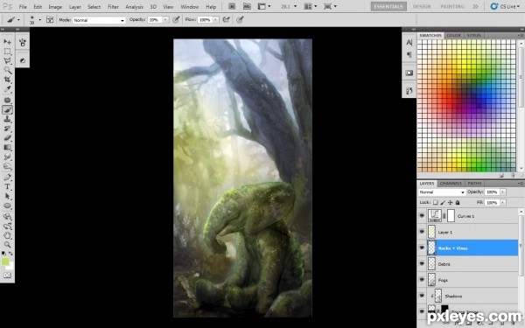Viewport: 525px width, 328px height.
Task: Toggle the Brush panel from options bar
Action: point(50,20)
